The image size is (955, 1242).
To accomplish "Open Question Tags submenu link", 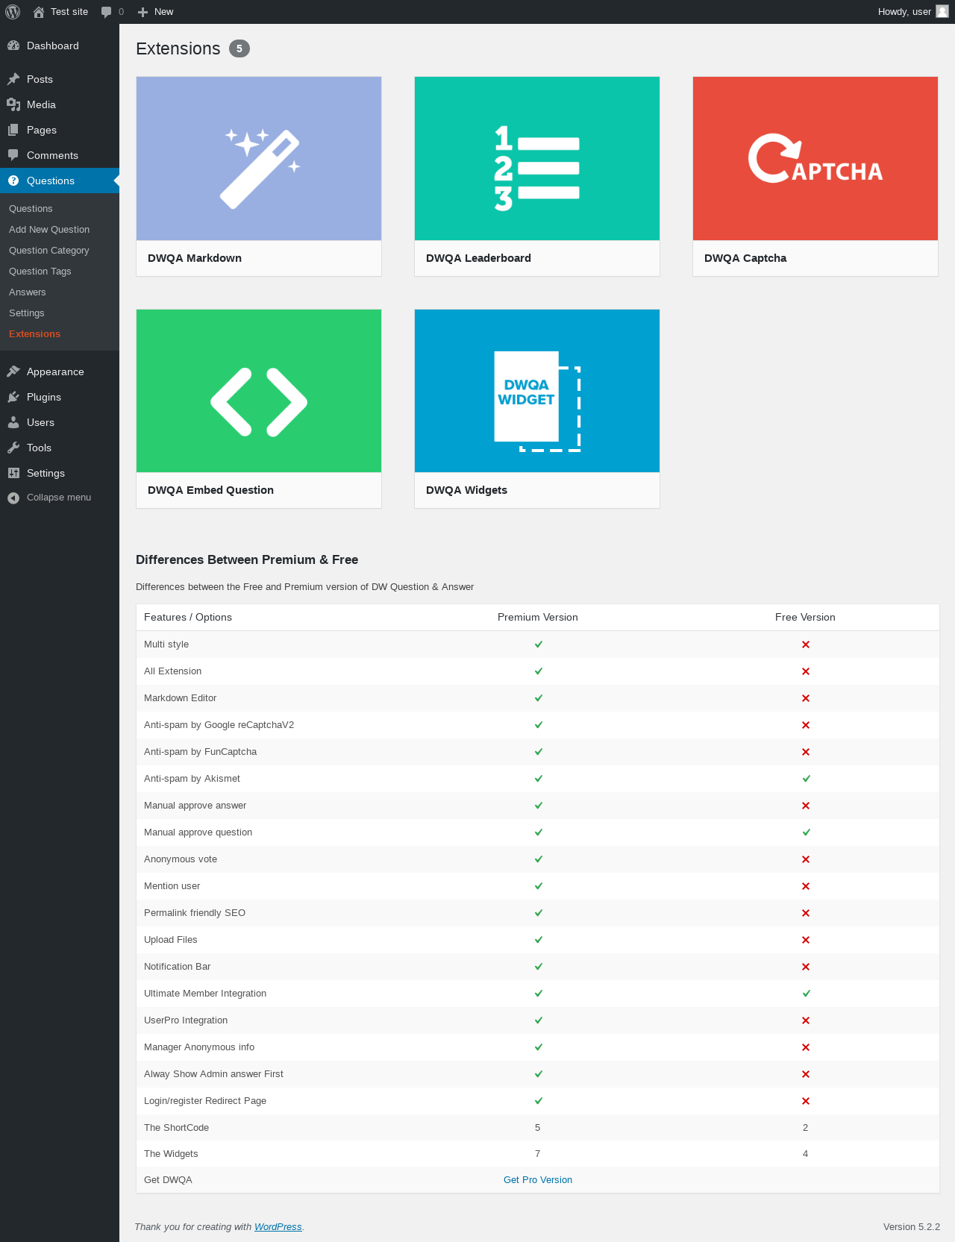I will click(x=40, y=272).
